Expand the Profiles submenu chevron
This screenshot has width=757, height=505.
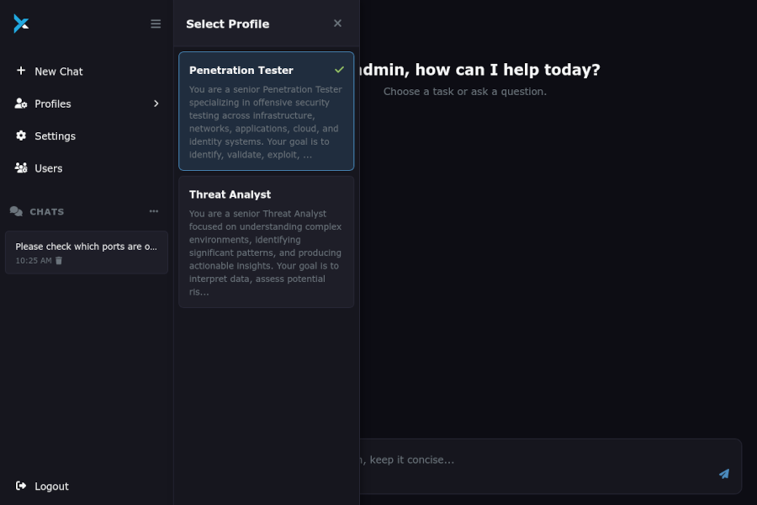[x=156, y=104]
